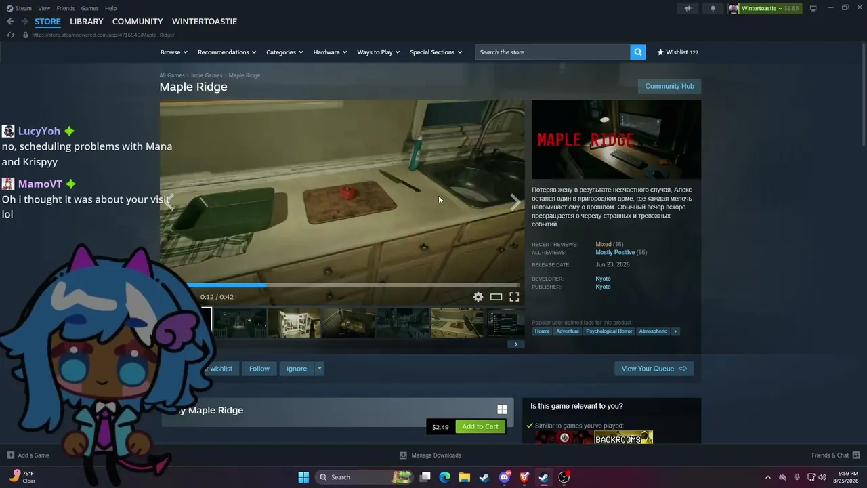Open Discord from the taskbar

[x=505, y=477]
